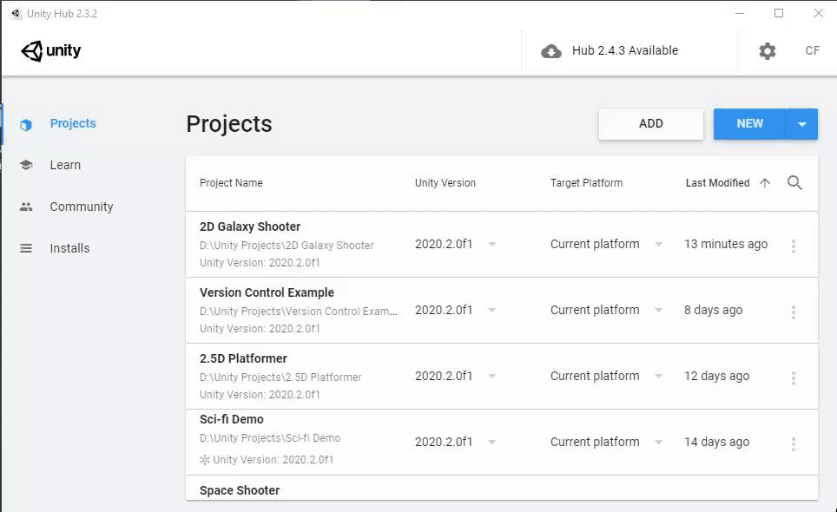Screen dimensions: 837x512
Task: Click the Projects page heading
Action: [x=229, y=124]
